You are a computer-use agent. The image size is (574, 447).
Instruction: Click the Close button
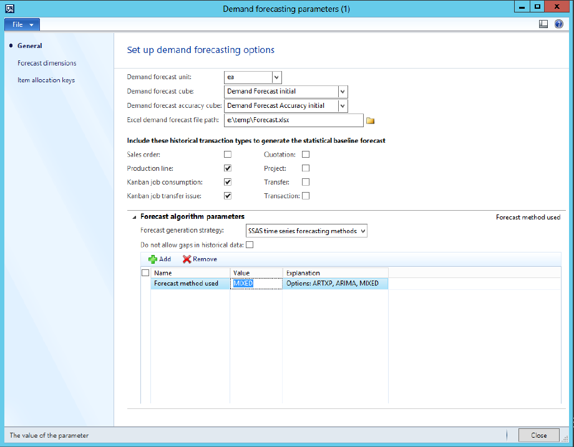(x=539, y=435)
